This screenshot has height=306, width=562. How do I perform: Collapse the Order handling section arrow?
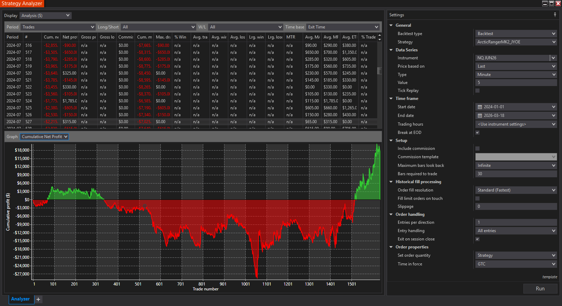pos(391,214)
